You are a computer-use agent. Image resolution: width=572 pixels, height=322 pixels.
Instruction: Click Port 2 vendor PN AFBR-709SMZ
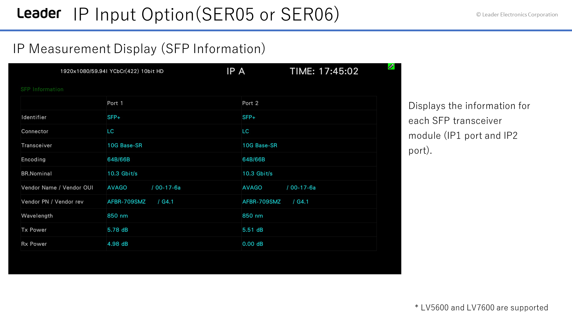pos(262,202)
